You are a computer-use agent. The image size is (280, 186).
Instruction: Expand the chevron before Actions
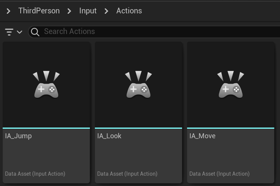coord(106,11)
